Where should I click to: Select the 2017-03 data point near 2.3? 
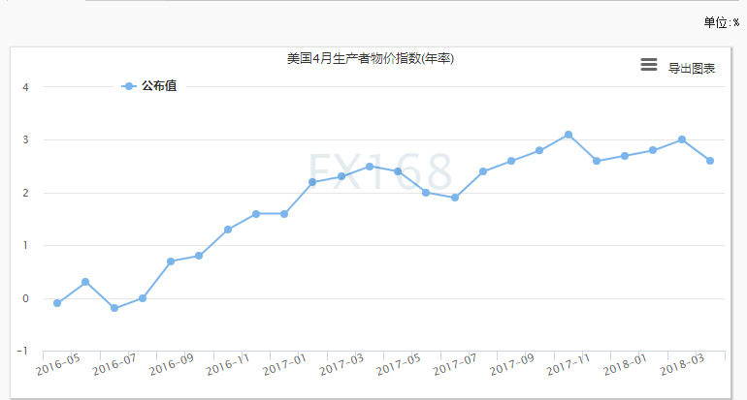tap(341, 176)
